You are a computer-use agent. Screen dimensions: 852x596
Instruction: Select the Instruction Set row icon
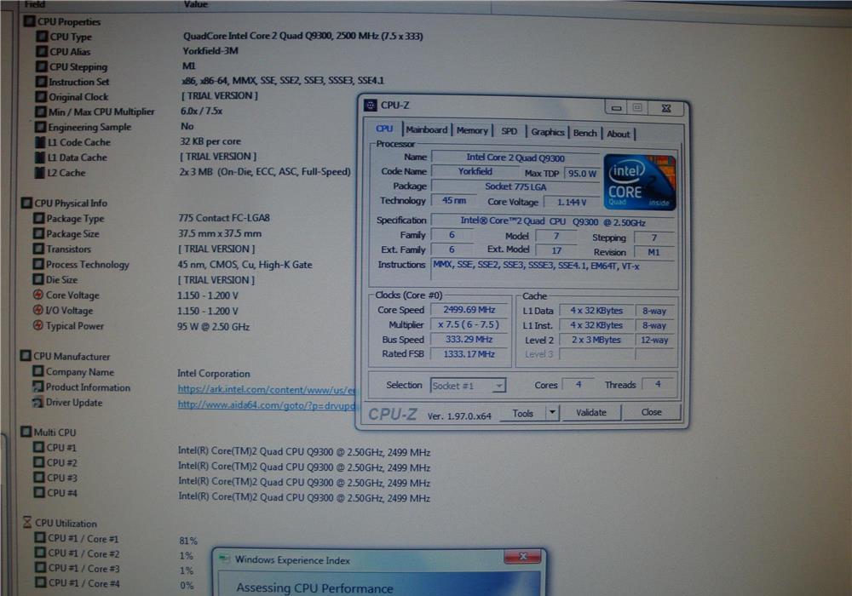coord(41,82)
